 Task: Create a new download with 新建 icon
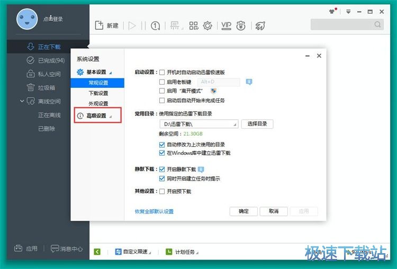[x=99, y=25]
